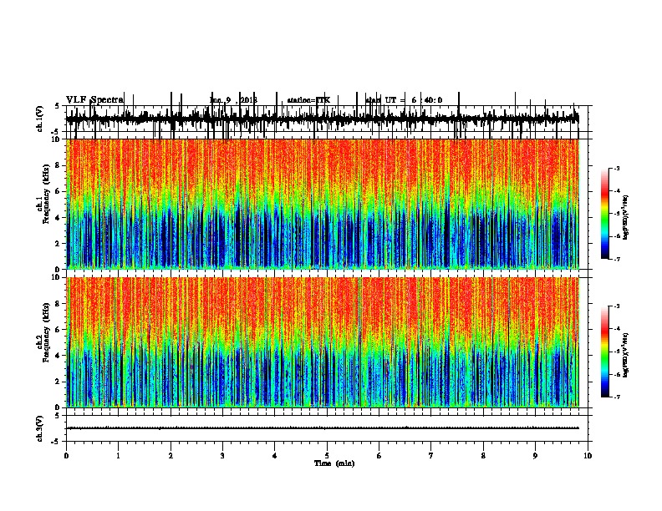
Task: Click the ch.1 spectrogram panel
Action: coord(323,204)
